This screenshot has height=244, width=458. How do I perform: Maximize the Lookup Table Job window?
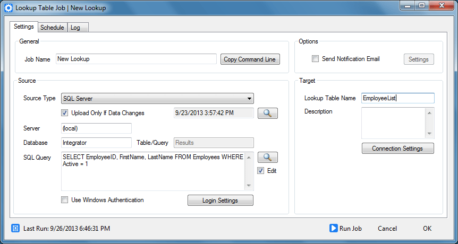coord(422,6)
